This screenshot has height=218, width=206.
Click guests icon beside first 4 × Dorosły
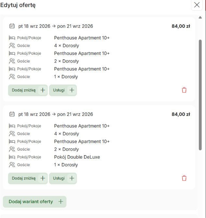point(12,45)
